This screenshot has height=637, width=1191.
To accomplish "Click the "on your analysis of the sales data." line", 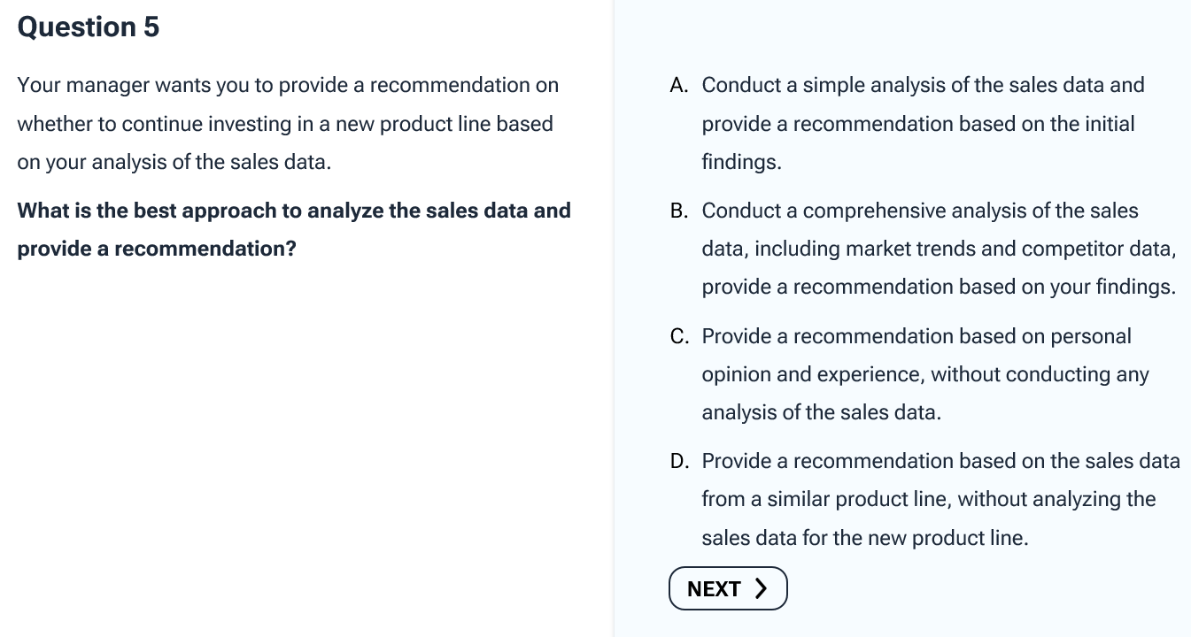I will (x=174, y=163).
